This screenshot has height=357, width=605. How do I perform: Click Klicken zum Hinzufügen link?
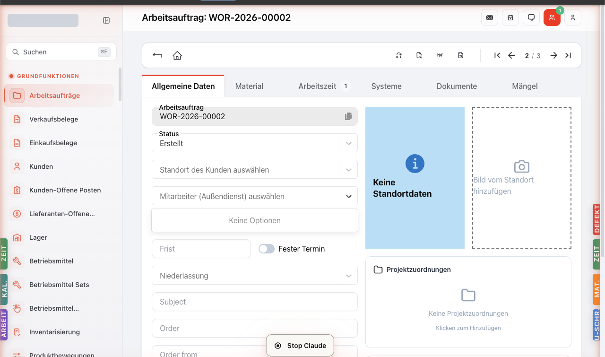pos(468,328)
